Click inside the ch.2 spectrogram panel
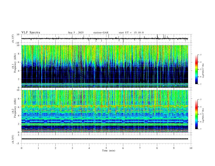The width and height of the screenshot is (215, 166). pos(105,111)
